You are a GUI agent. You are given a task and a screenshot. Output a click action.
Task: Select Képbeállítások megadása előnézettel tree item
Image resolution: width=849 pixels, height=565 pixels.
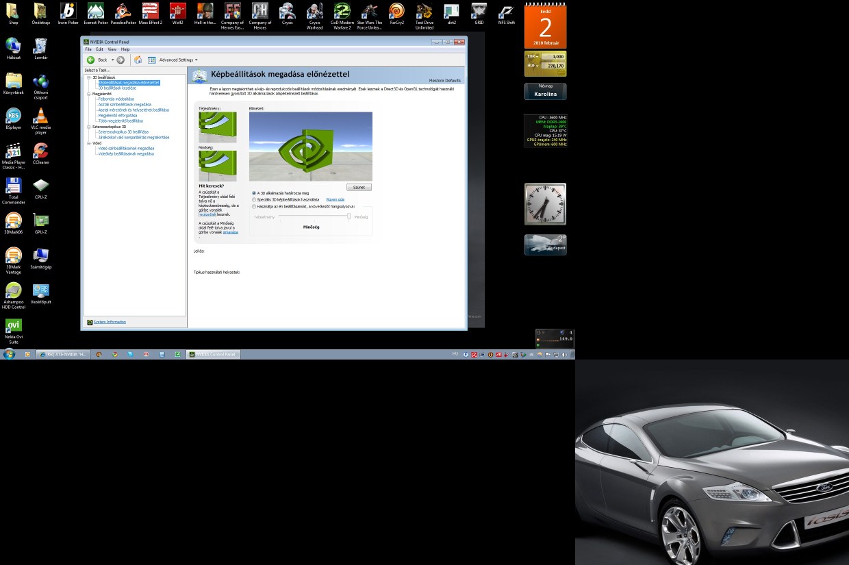pyautogui.click(x=129, y=83)
